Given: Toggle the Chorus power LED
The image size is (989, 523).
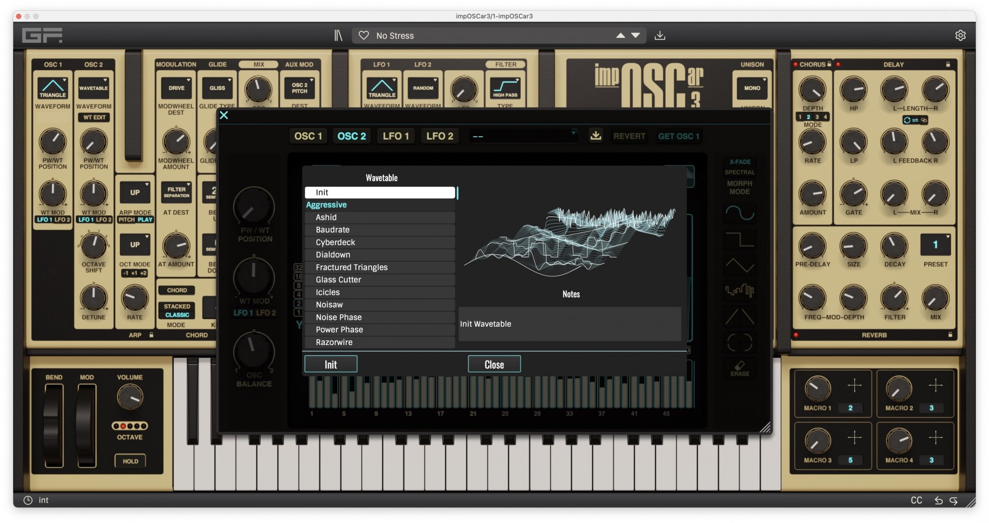Looking at the screenshot, I should pos(795,64).
